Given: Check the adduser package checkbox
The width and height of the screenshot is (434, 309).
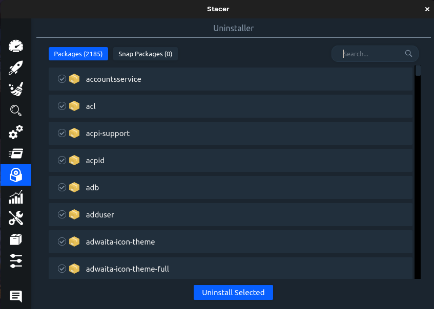Looking at the screenshot, I should tap(62, 214).
